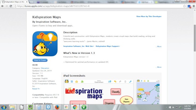This screenshot has width=196, height=110.
Task: Open the blue circle app in taskbar
Action: [48, 107]
